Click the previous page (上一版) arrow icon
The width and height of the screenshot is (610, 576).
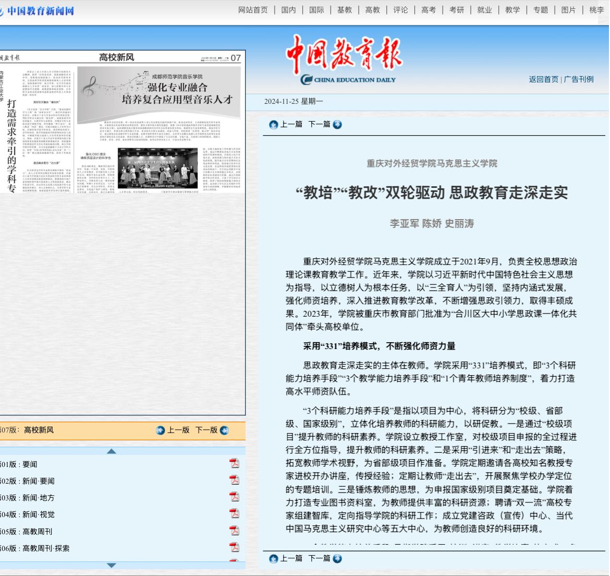click(x=161, y=430)
